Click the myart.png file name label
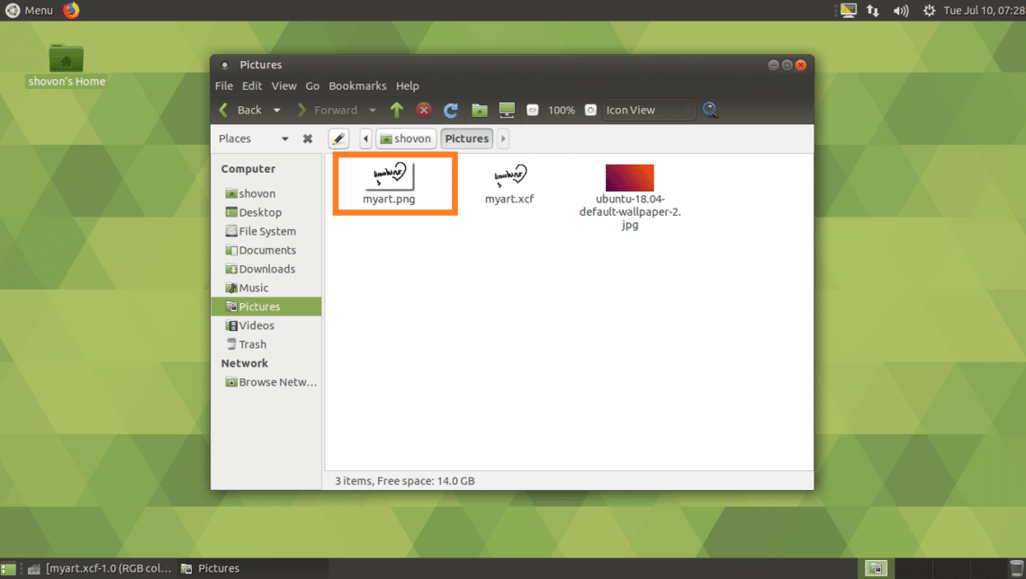Viewport: 1026px width, 579px height. pos(389,199)
